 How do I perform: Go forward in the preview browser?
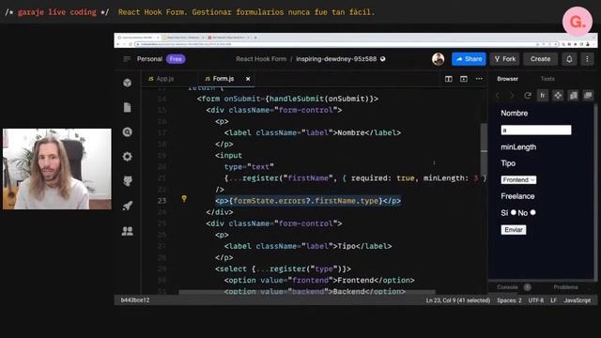pyautogui.click(x=512, y=96)
